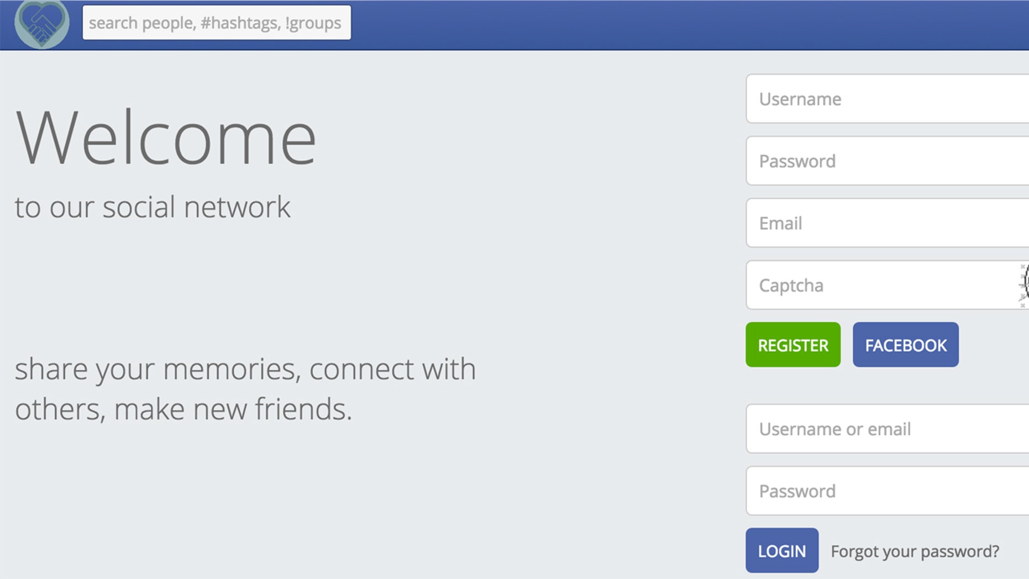Viewport: 1029px width, 579px height.
Task: Sign up using the FACEBOOK button
Action: point(906,345)
